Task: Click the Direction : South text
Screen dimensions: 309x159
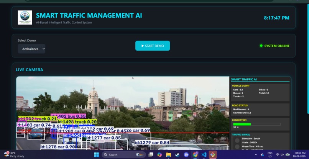Action: (x=251, y=139)
